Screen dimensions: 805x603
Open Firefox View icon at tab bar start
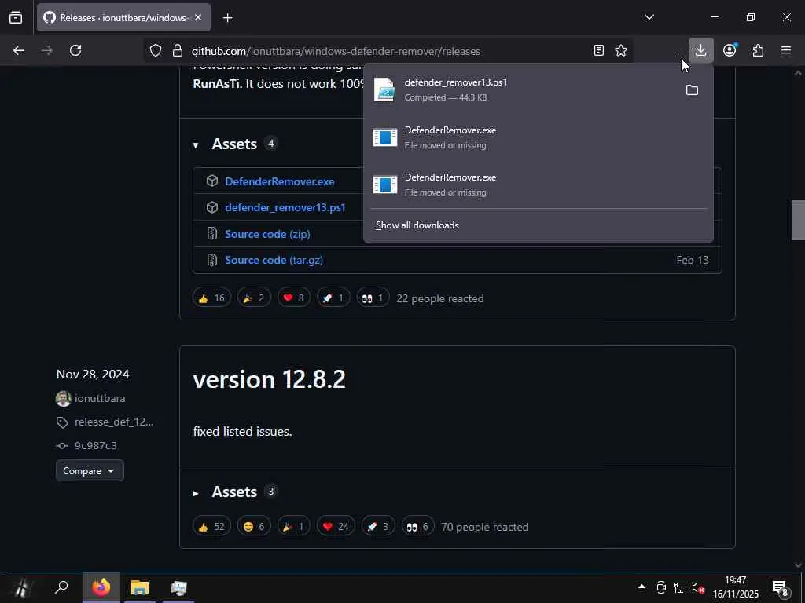pos(16,17)
